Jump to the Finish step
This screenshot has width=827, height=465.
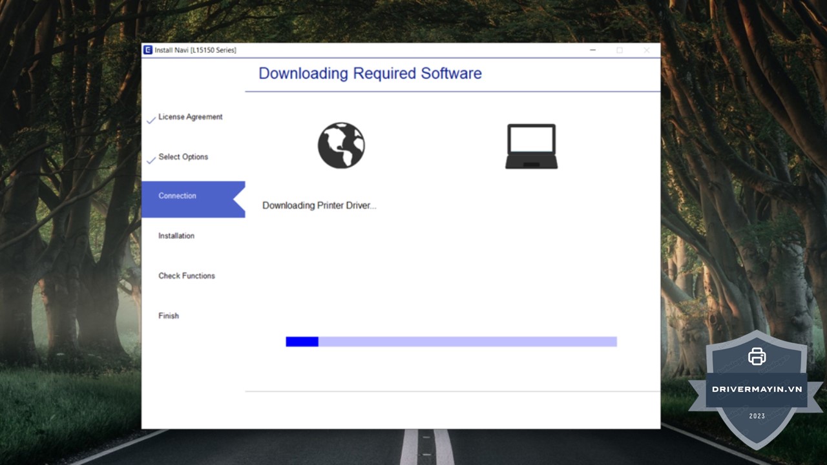tap(169, 316)
